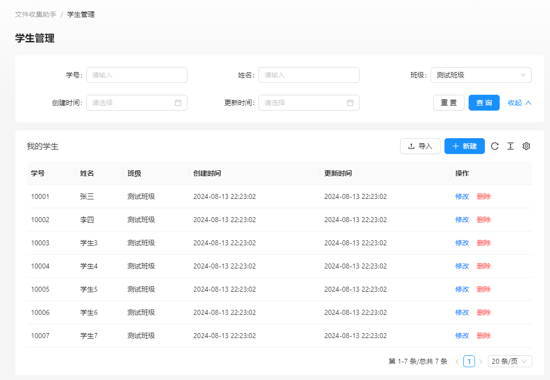
Task: Select page 1 in pagination
Action: [469, 361]
